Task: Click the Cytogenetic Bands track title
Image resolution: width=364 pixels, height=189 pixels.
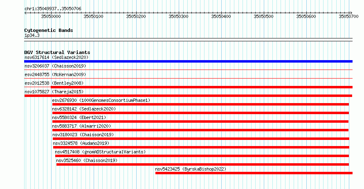Action: [x=49, y=30]
